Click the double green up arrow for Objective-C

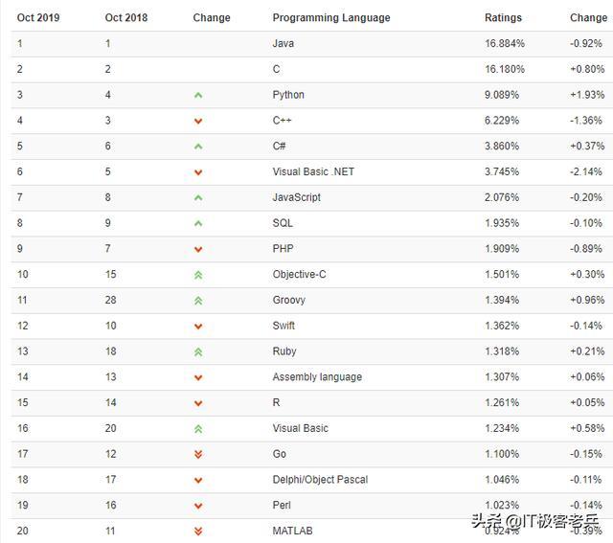[x=198, y=275]
